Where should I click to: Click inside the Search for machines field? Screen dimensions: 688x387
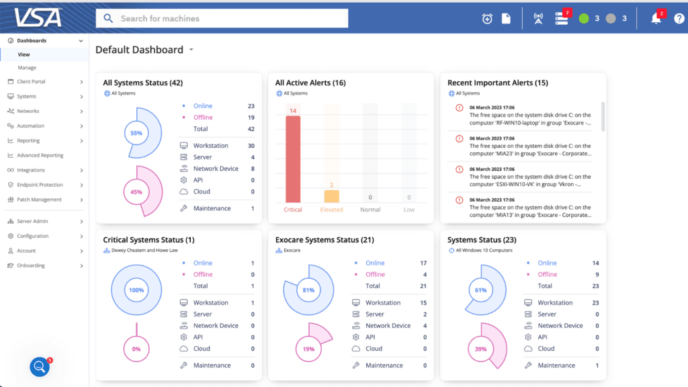click(222, 18)
